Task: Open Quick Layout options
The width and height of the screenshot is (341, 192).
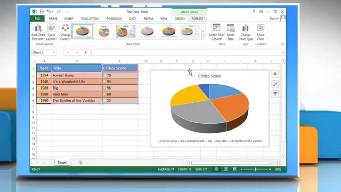Action: (51, 32)
